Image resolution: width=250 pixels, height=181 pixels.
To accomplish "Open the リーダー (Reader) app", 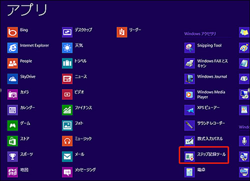I will (122, 32).
